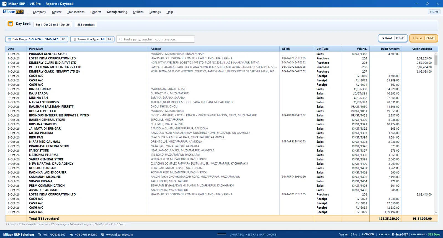This screenshot has width=443, height=238.
Task: Select the BIOINDUS ENTERPRISES PRIVATE LIMITED entry
Action: pyautogui.click(x=220, y=115)
